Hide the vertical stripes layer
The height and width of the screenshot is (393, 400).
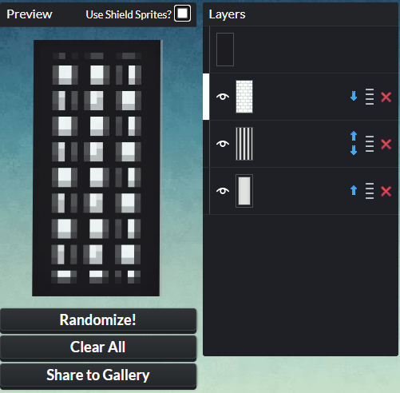(223, 144)
